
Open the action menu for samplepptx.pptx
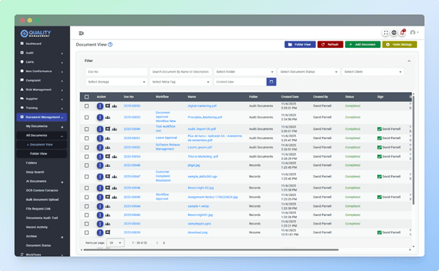click(x=100, y=224)
